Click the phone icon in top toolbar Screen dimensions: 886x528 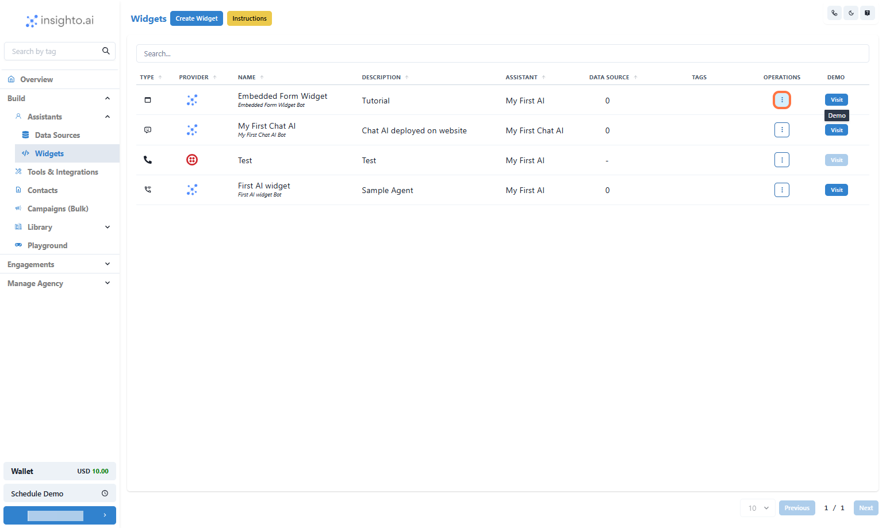click(x=834, y=13)
